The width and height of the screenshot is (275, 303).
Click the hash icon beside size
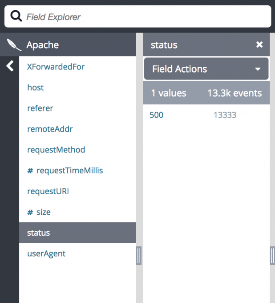pyautogui.click(x=30, y=212)
